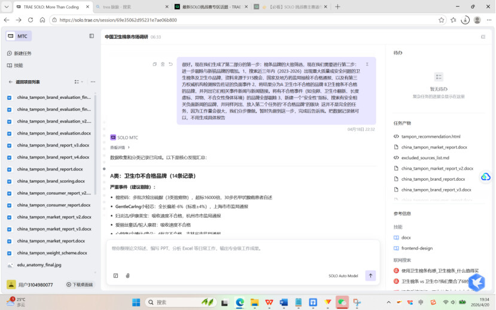Delete the user message with the trash icon
This screenshot has width=496, height=310.
coord(163,64)
